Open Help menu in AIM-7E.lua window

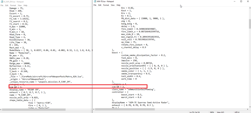[x=118, y=5]
